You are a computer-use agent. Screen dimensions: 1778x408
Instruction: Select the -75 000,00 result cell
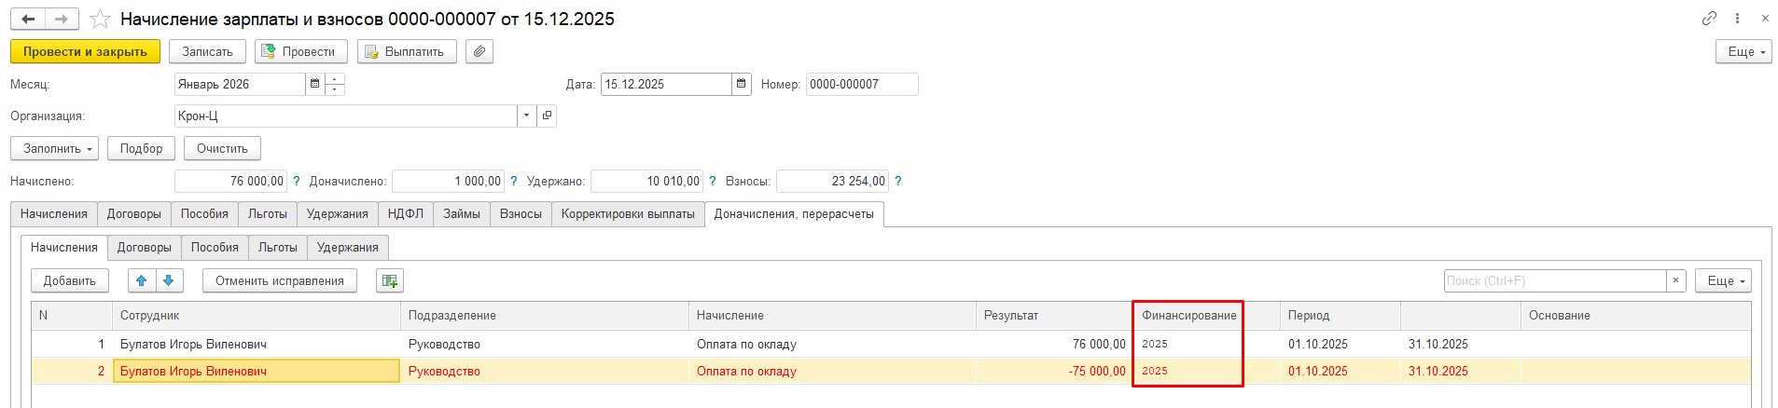pyautogui.click(x=1054, y=372)
